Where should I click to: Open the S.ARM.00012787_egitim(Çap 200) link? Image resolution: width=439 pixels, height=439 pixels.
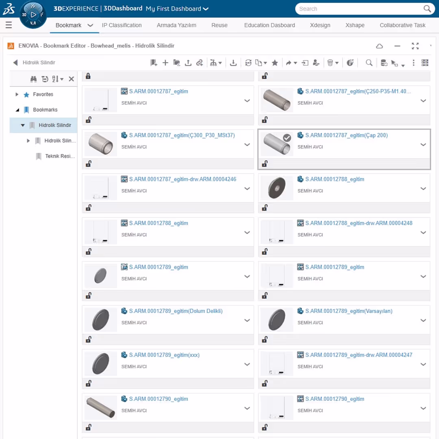[346, 135]
